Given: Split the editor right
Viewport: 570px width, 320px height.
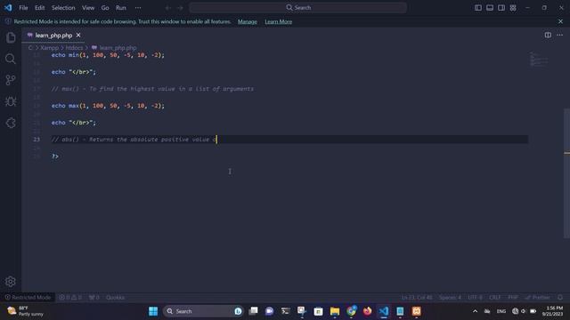Looking at the screenshot, I should pyautogui.click(x=548, y=36).
